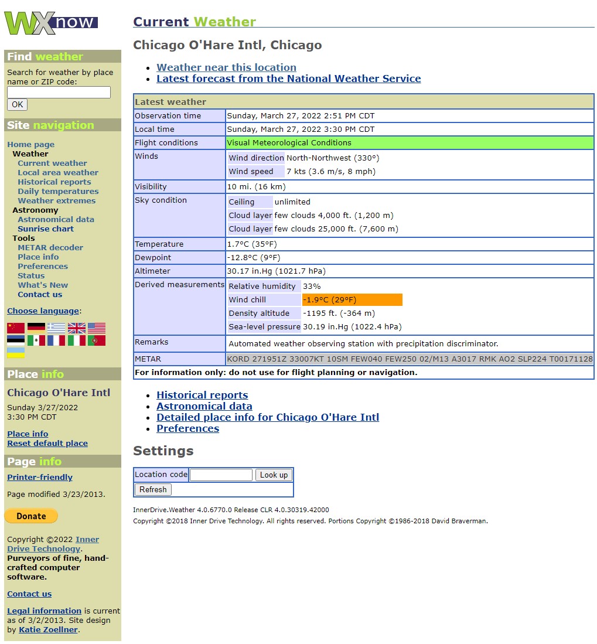
Task: Open Detailed place info for Chicago O'Hare
Action: pyautogui.click(x=268, y=418)
